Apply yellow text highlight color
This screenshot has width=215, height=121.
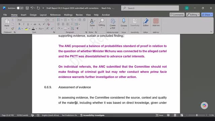pyautogui.click(x=27, y=29)
